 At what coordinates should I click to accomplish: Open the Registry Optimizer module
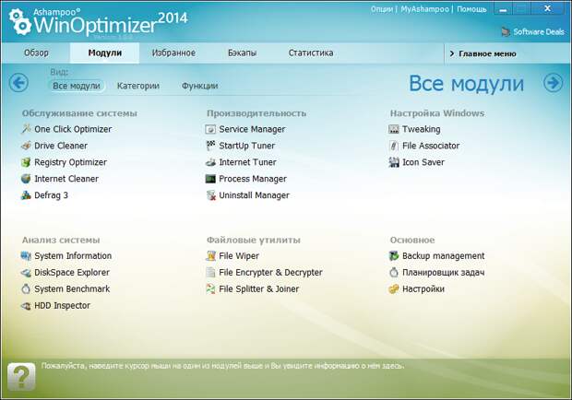[x=70, y=162]
